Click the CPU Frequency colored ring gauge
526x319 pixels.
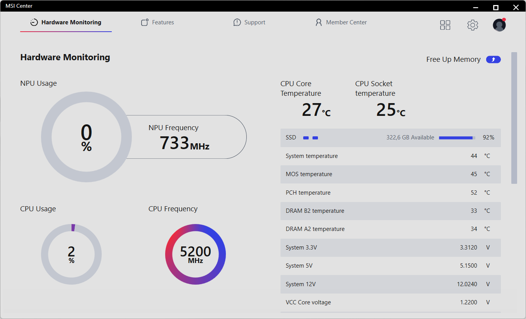(195, 254)
